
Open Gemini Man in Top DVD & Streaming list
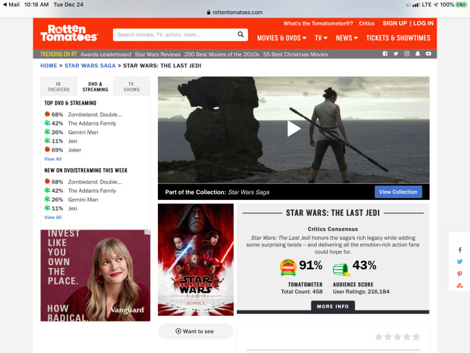point(83,132)
